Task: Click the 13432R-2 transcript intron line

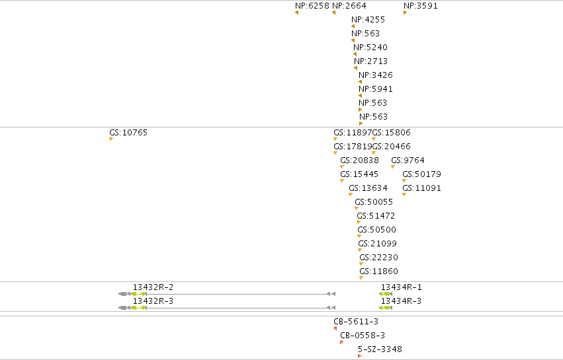Action: (237, 294)
